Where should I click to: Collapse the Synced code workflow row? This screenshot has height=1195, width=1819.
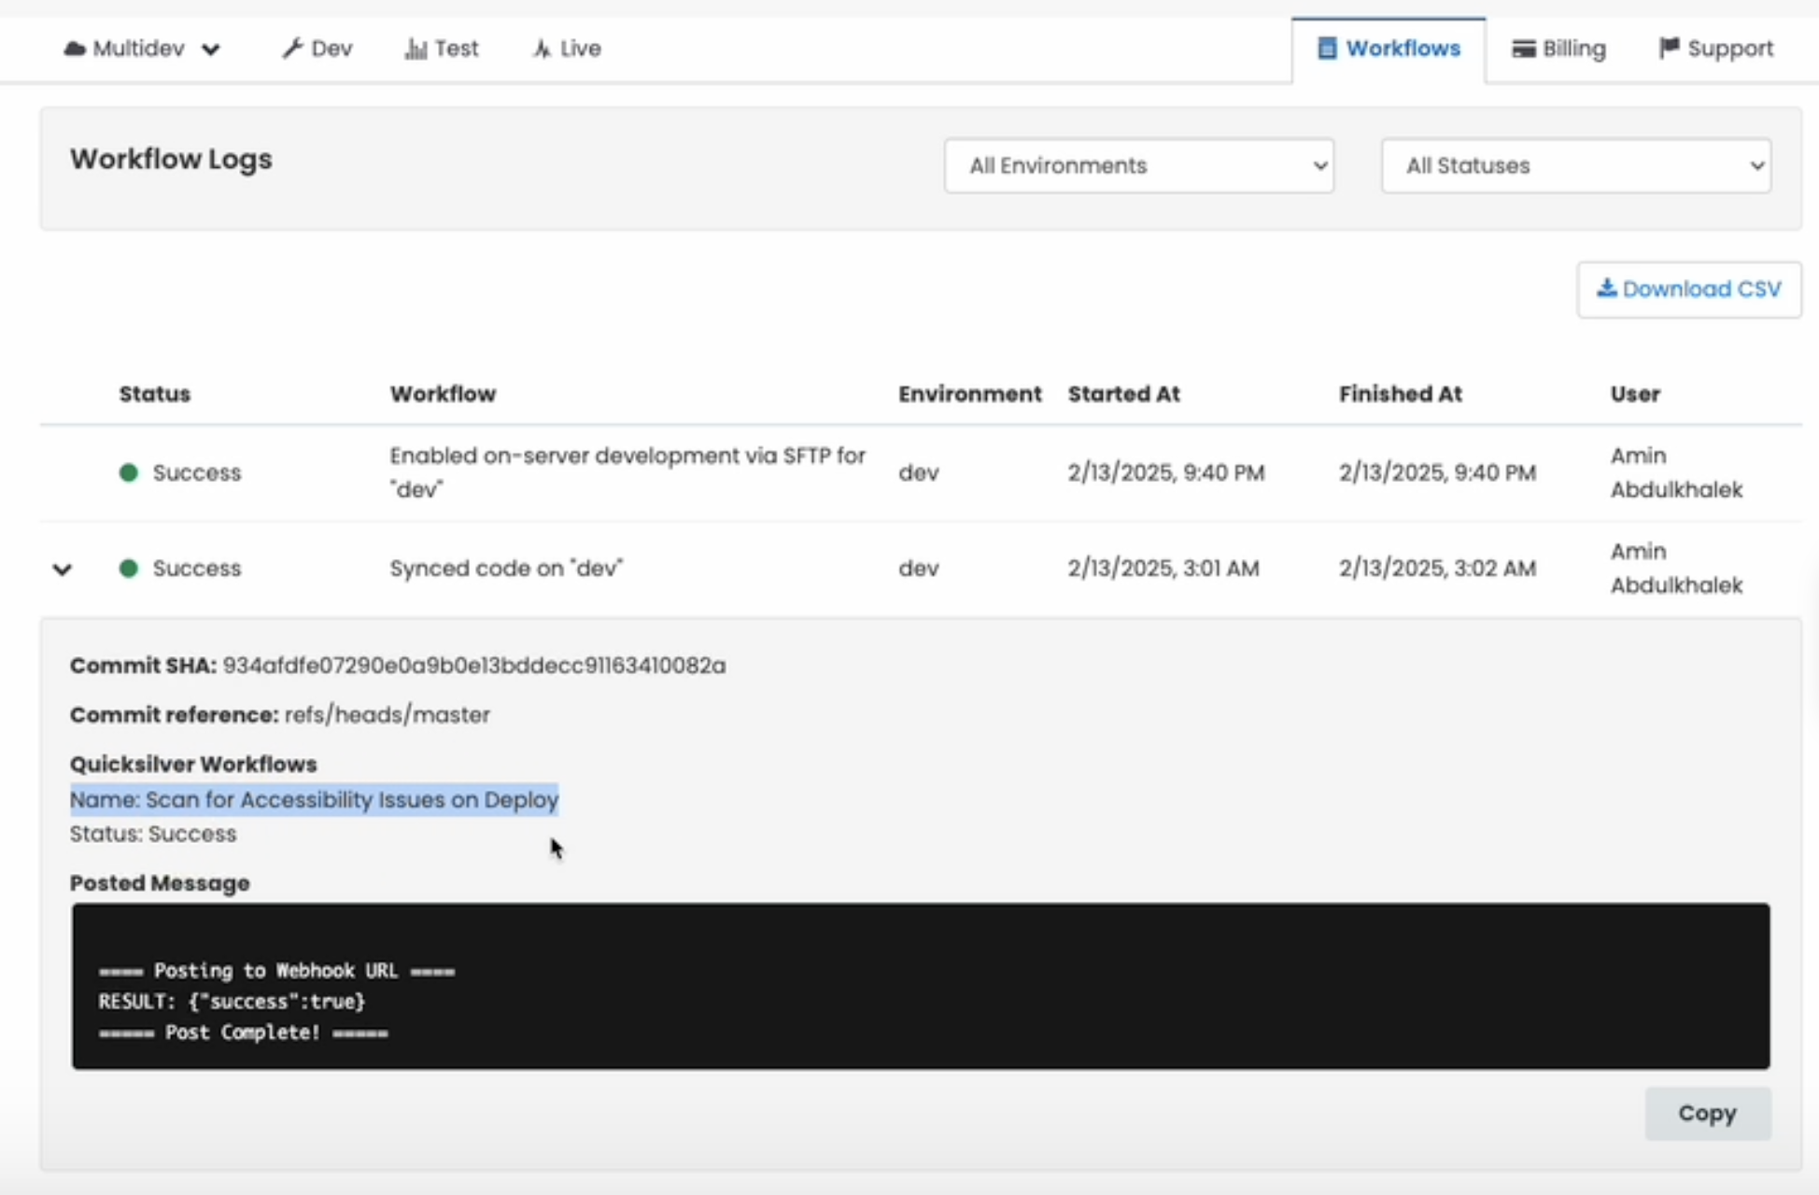pos(62,569)
